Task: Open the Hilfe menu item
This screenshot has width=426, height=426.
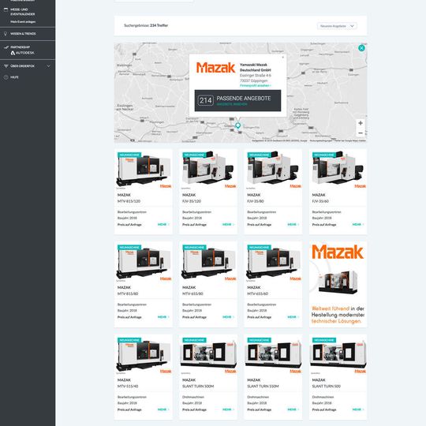Action: pos(14,77)
